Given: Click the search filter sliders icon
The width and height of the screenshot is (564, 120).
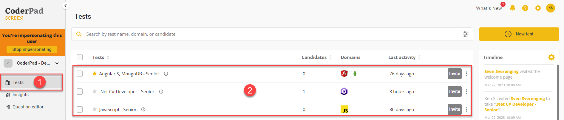Looking at the screenshot, I should click(x=466, y=34).
